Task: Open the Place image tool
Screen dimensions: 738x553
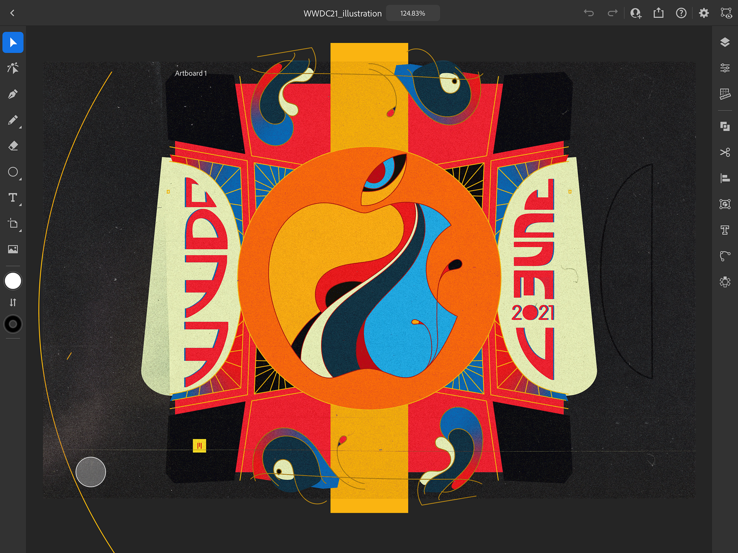Action: click(13, 249)
